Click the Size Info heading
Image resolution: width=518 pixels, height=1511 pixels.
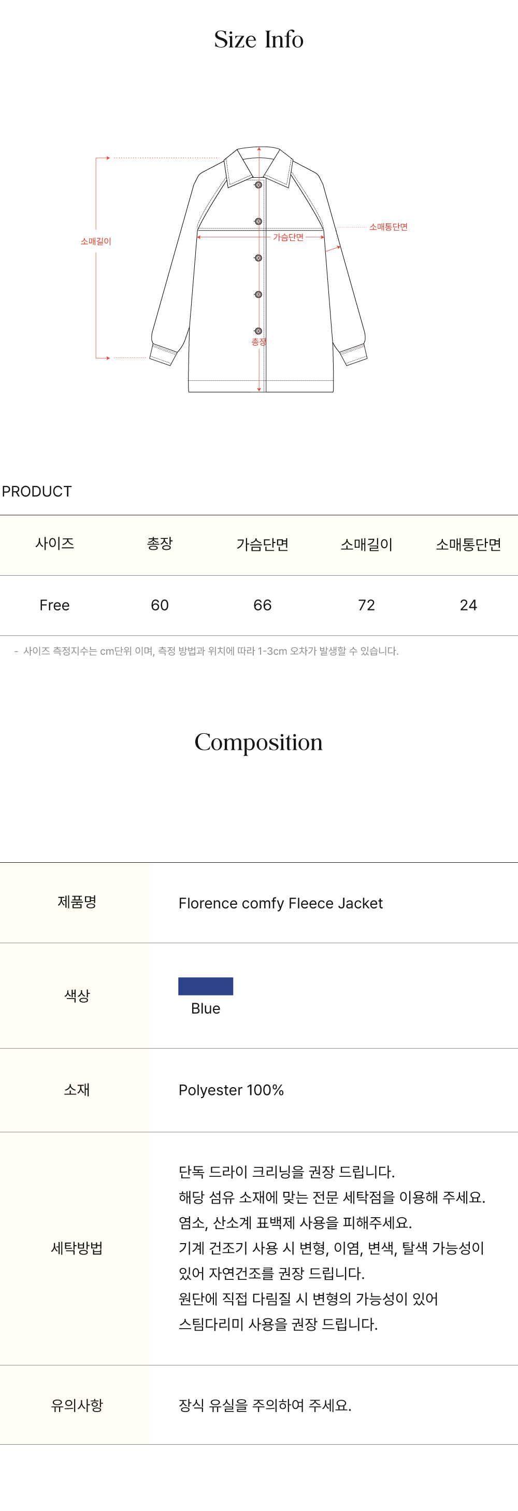click(x=258, y=40)
